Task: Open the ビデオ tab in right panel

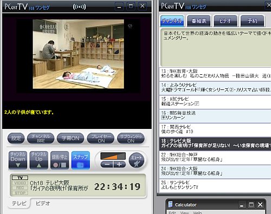Action: click(225, 21)
